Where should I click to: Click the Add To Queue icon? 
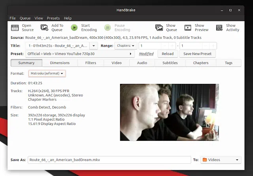[x=44, y=28]
